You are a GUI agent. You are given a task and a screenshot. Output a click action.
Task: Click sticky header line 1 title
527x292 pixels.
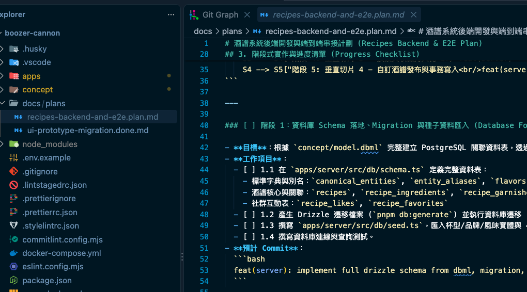[353, 44]
